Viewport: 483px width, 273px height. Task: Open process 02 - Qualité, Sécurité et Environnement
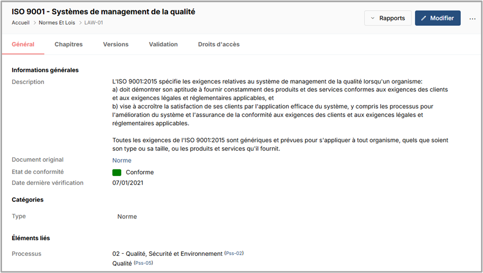click(167, 254)
